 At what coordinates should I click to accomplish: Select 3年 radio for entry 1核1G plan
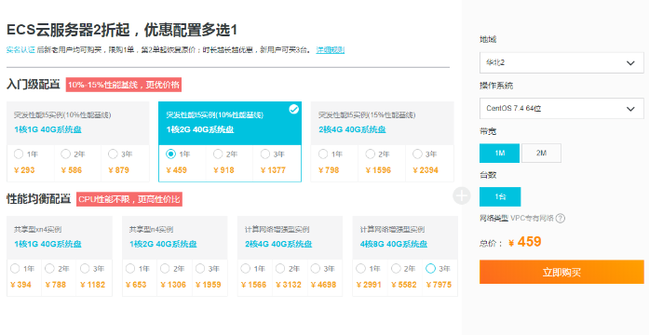(113, 154)
